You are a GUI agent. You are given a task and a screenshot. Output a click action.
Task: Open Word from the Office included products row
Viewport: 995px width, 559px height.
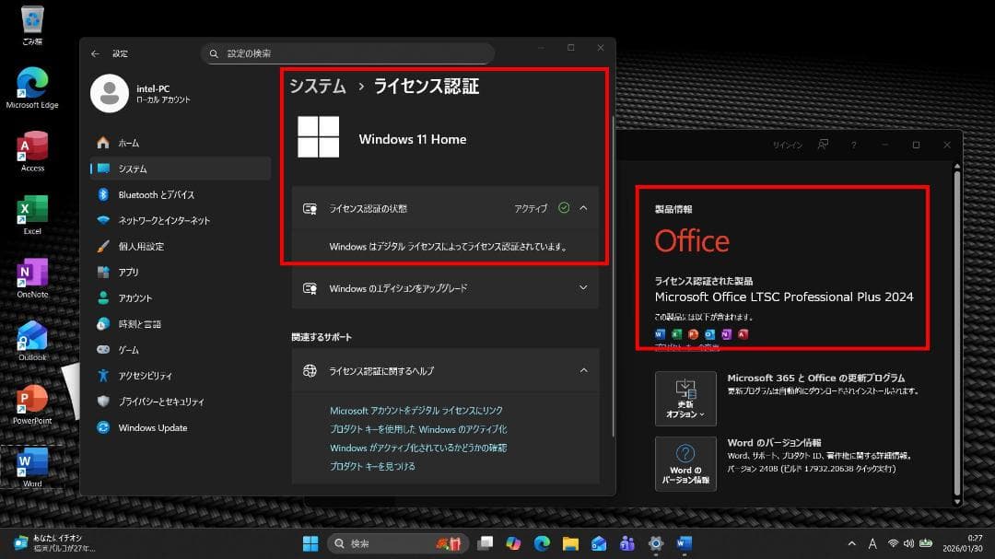[658, 333]
